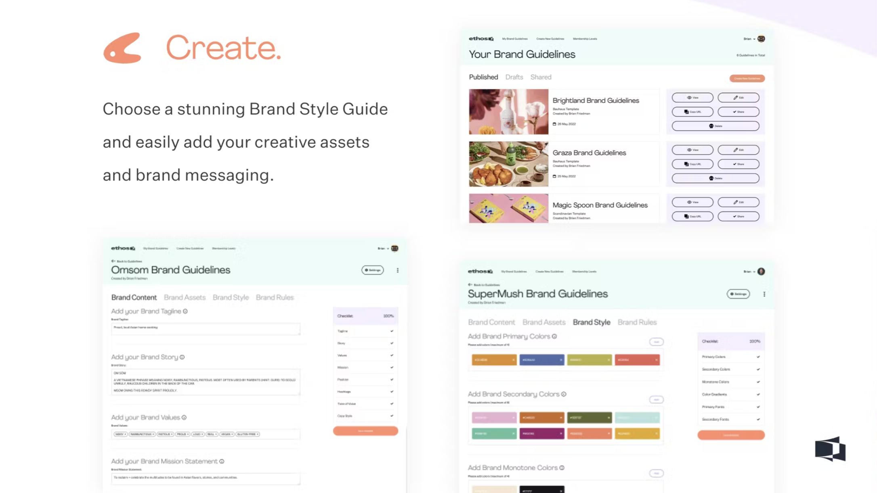The width and height of the screenshot is (877, 493).
Task: Switch to the Drafts tab
Action: 514,77
